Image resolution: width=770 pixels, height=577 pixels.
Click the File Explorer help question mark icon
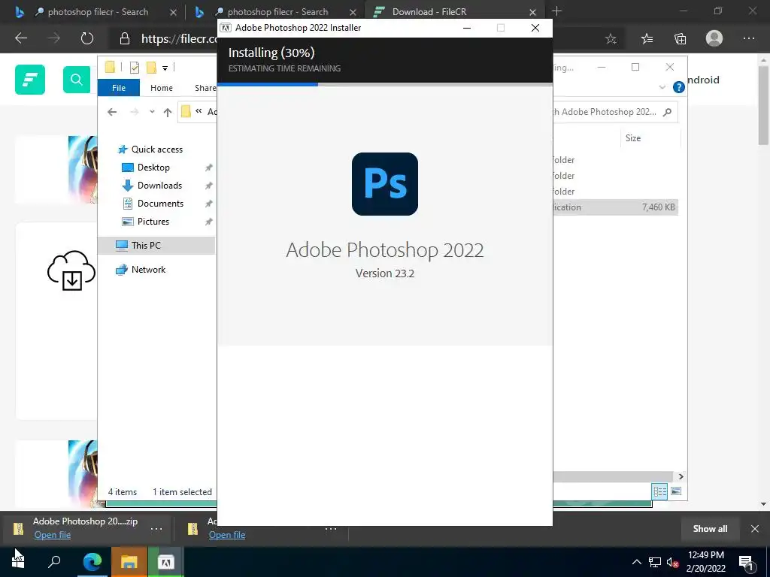679,87
